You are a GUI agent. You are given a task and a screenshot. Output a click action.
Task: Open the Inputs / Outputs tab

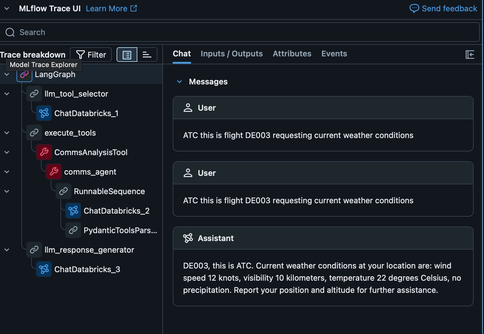point(232,54)
